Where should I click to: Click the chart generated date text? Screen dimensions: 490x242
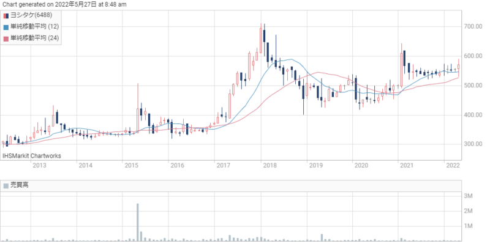(64, 4)
